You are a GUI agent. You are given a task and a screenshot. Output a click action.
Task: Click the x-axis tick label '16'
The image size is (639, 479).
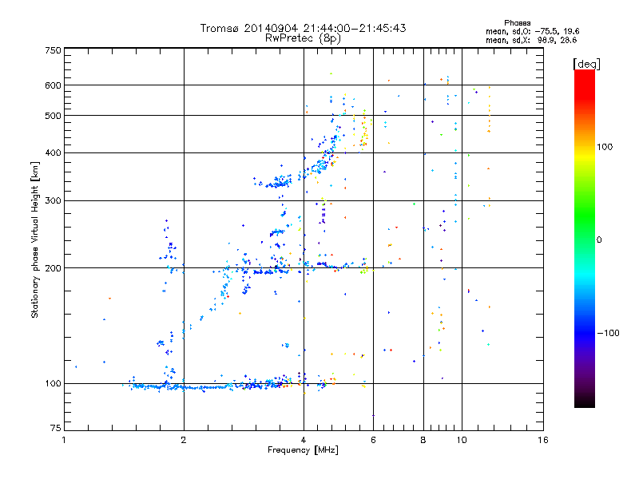[543, 440]
